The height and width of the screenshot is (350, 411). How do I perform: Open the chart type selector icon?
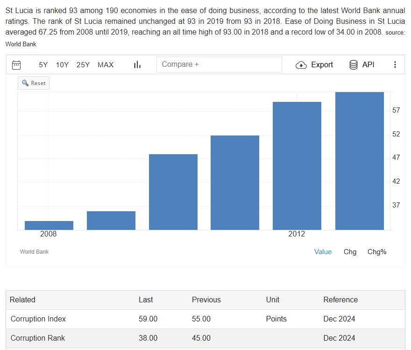coord(137,64)
